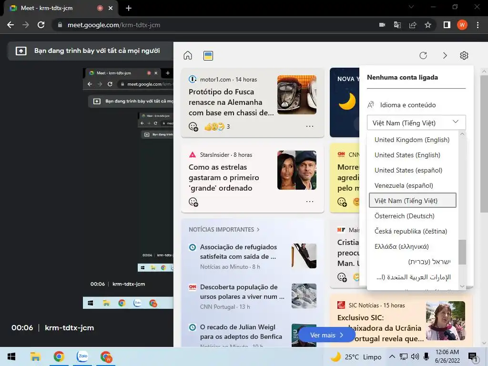Open NOTÍCIAS IMPORTANTES section link
This screenshot has height=366, width=488.
coord(224,229)
